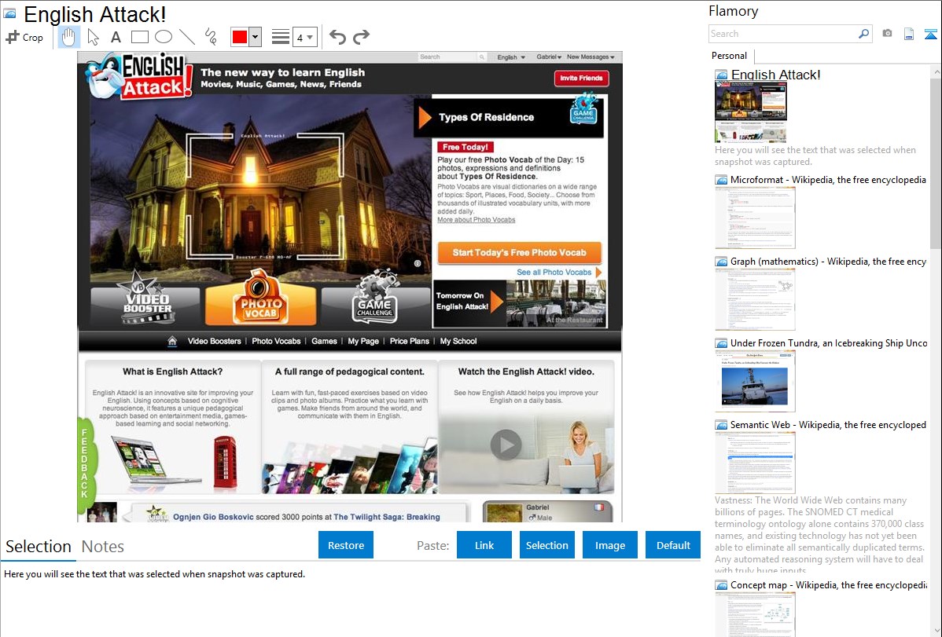Open the New Messages dropdown
The width and height of the screenshot is (942, 637).
(591, 57)
